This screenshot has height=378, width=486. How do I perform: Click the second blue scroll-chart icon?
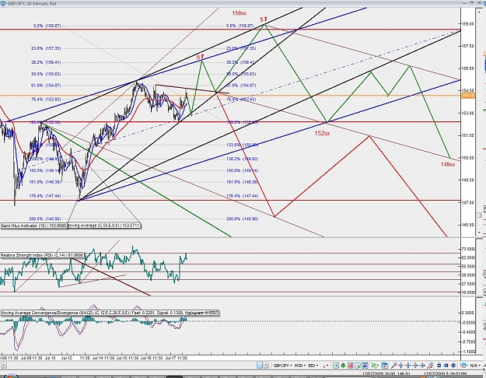click(x=446, y=366)
